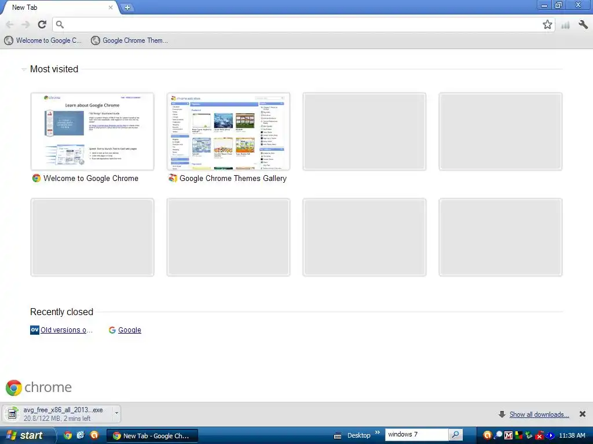Click the taskbar keyboard icon

pos(338,436)
